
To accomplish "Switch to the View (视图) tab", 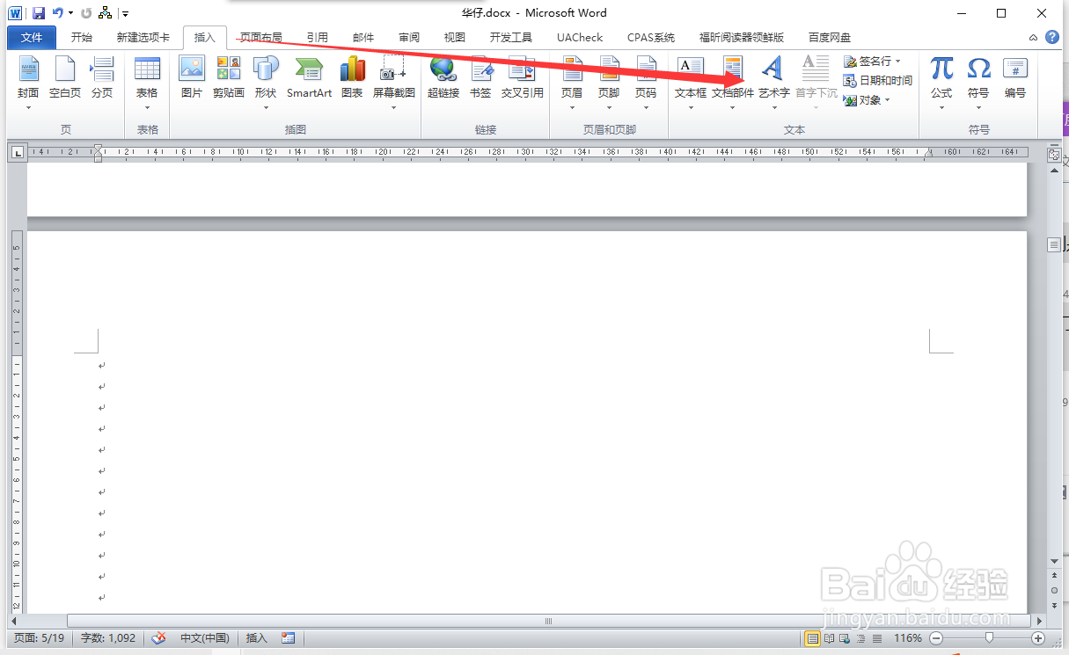I will [x=455, y=38].
